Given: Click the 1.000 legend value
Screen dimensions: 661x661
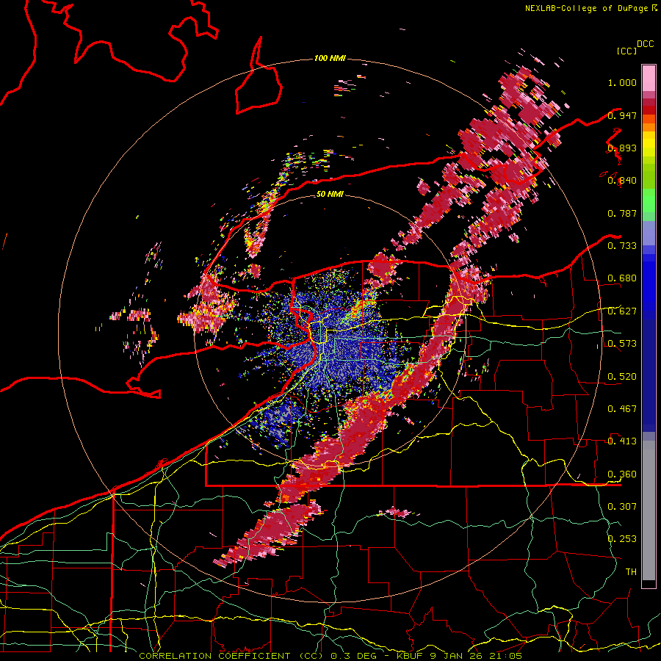Looking at the screenshot, I should tap(622, 82).
